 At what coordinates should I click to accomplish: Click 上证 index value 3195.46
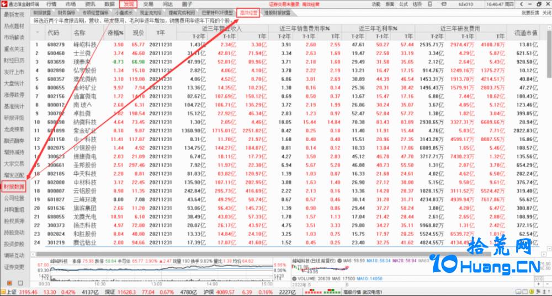[28, 292]
